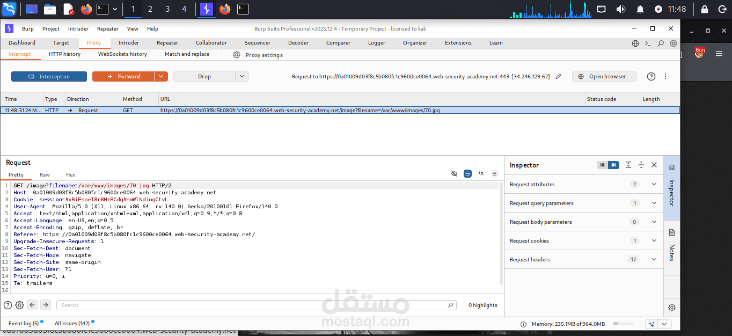Viewport: 732px width, 336px height.
Task: Collapse all Inspector sections icon
Action: pyautogui.click(x=641, y=165)
